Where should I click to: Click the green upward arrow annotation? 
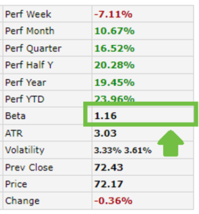[x=171, y=143]
